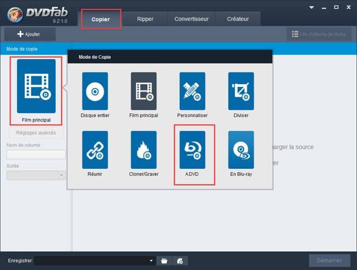Screen dimensions: 357x270
Task: Open the Créateur tab
Action: click(238, 19)
